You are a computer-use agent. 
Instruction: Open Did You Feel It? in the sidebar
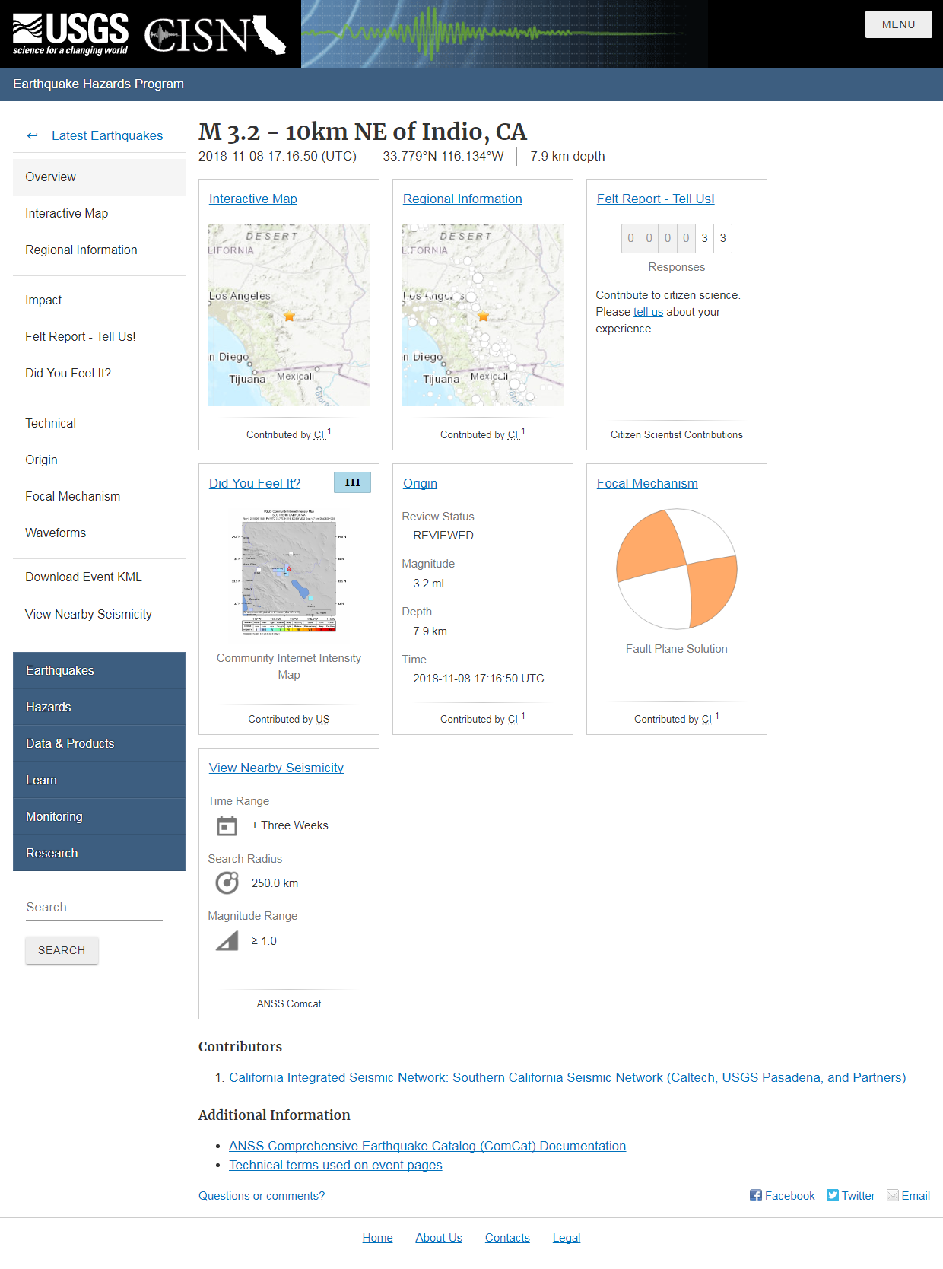(99, 373)
